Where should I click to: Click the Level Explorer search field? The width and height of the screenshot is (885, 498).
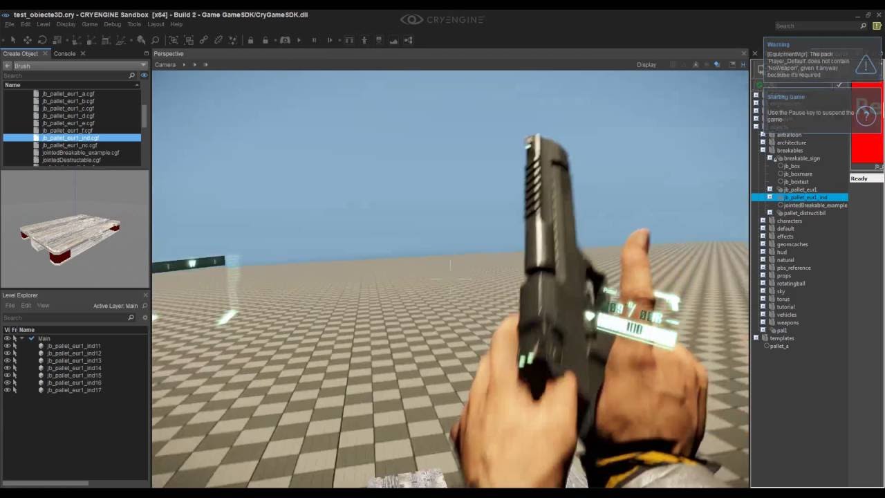coord(69,317)
